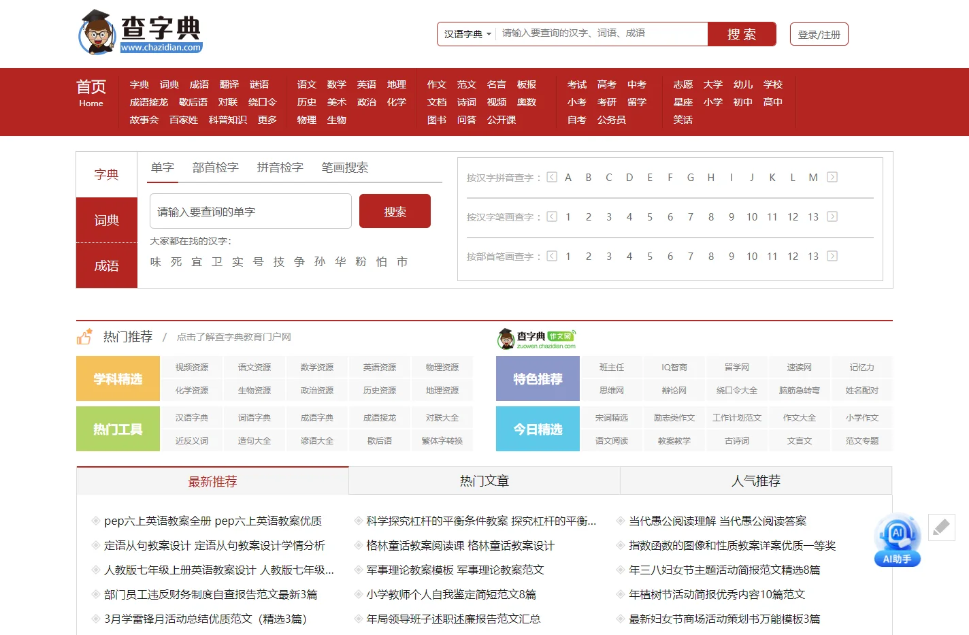Open 范文专题 link

click(x=862, y=441)
